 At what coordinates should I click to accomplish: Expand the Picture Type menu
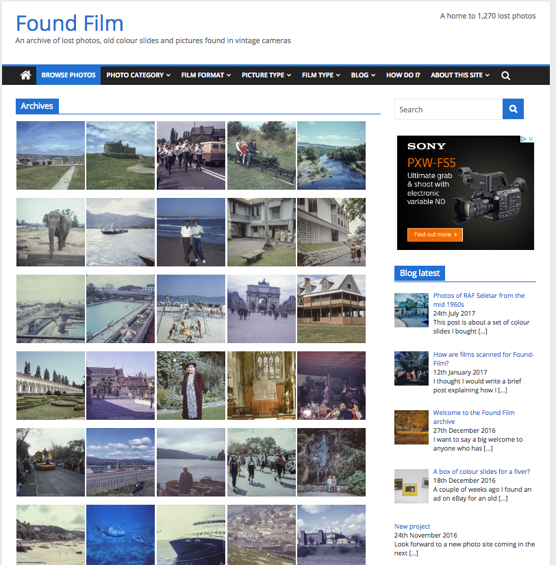pos(266,75)
